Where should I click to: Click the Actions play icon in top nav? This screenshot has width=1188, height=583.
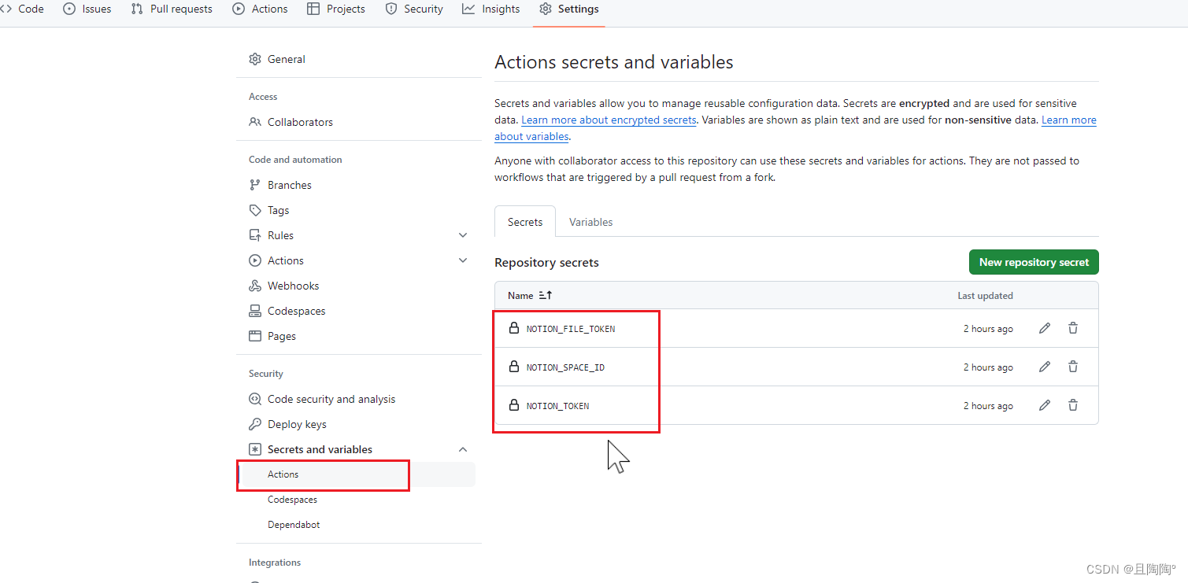click(239, 9)
